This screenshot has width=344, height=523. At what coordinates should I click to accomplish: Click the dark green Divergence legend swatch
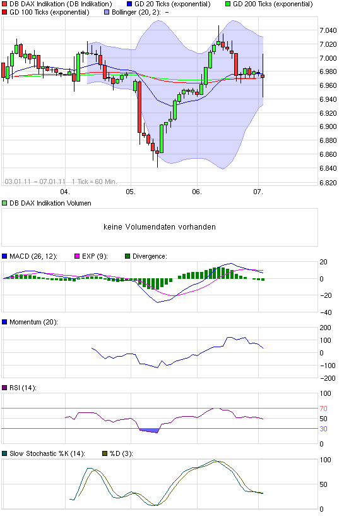128,257
